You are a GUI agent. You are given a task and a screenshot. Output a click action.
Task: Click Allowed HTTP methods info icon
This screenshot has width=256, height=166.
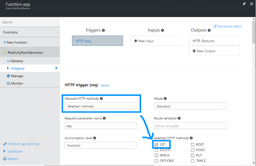coord(101,99)
